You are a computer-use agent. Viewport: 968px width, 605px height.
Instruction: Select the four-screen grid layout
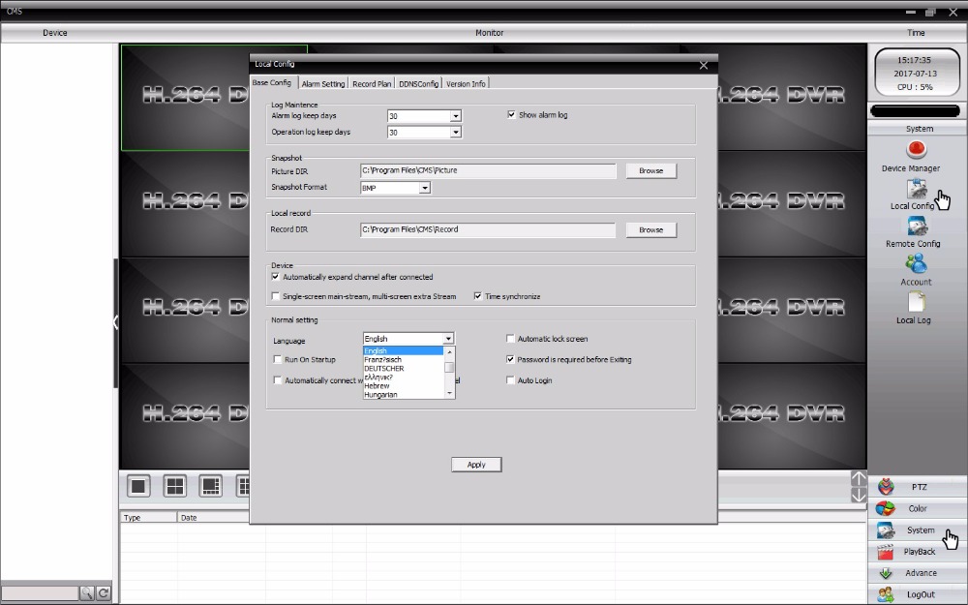coord(175,486)
